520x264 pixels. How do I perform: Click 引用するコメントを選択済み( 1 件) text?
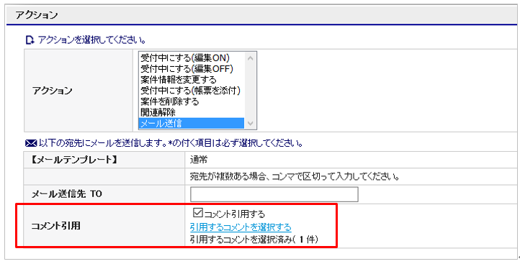[x=254, y=240]
